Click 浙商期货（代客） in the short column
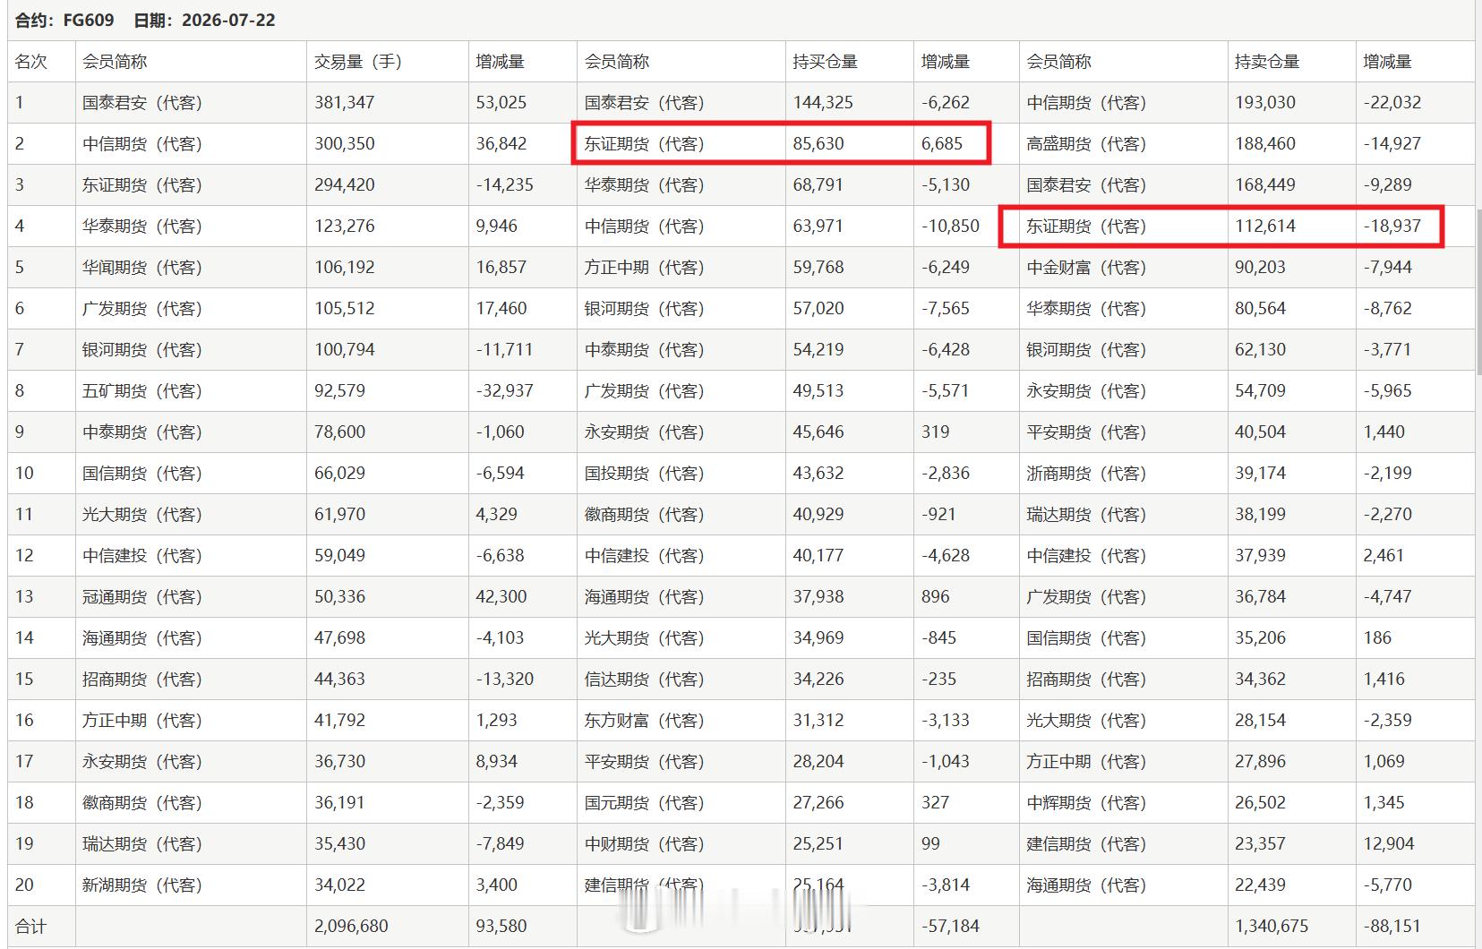 tap(1086, 474)
